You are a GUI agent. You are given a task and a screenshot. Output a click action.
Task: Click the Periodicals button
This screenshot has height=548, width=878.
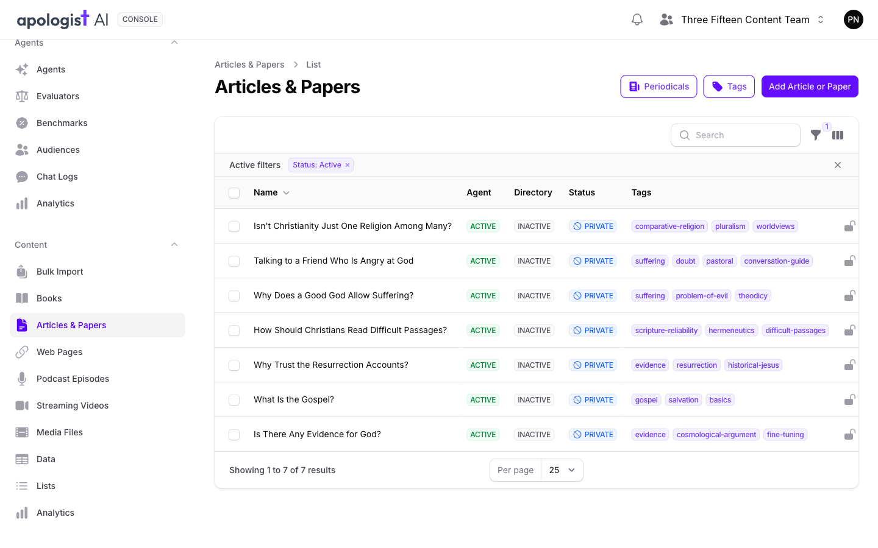[659, 86]
